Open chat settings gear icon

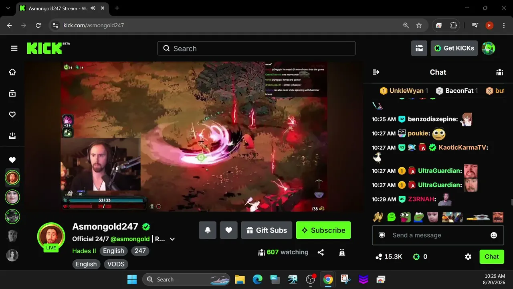[x=468, y=257]
